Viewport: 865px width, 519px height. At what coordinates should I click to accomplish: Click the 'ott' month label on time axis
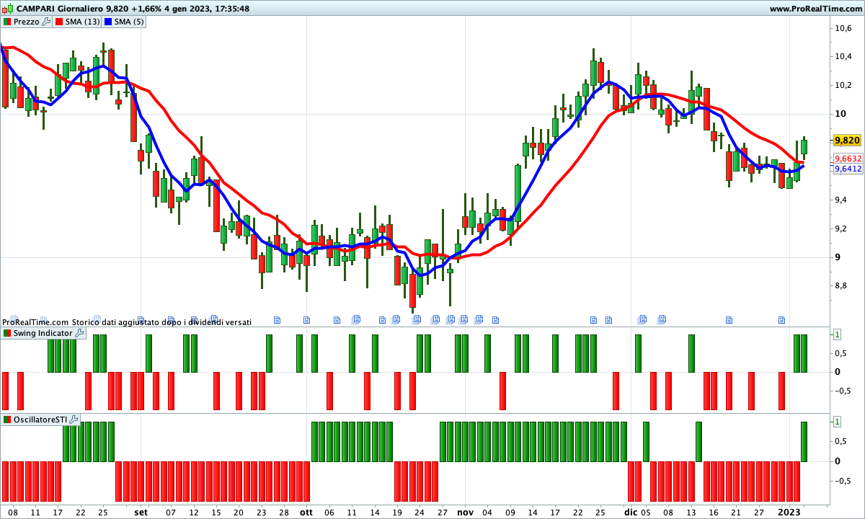pos(306,512)
